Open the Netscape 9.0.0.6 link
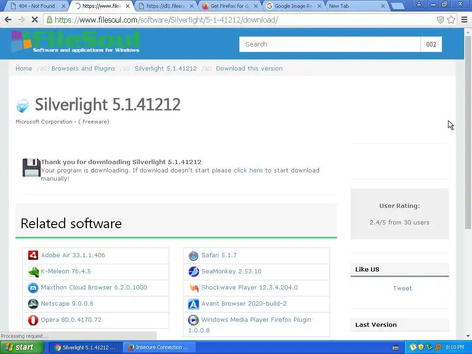This screenshot has height=354, width=472. (x=67, y=304)
